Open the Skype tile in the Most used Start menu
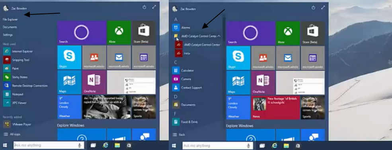Screen dimensions: 392x150 coord(69,57)
